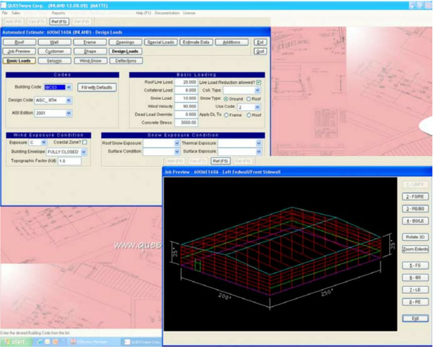Expand Thermal Exposure dropdown
This screenshot has height=347, width=434.
click(x=259, y=143)
